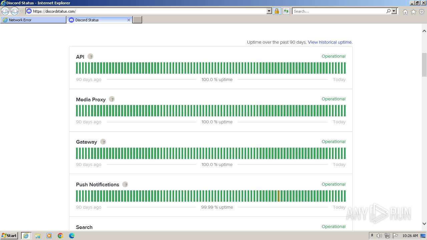Click the search magnifier icon

tap(388, 11)
